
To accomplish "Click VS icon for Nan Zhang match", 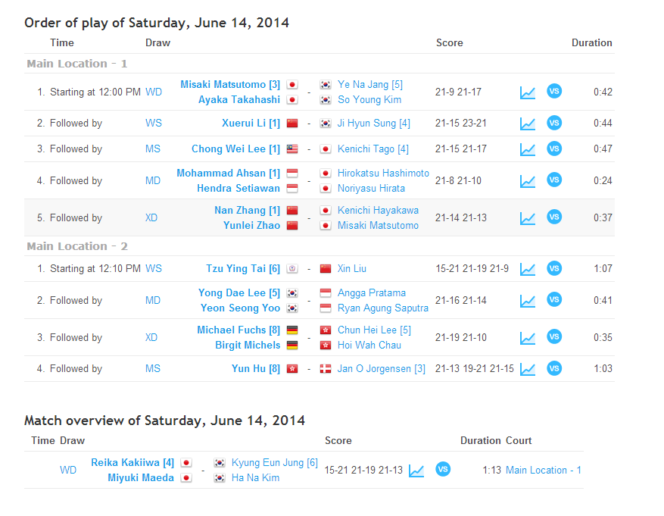I will pyautogui.click(x=554, y=217).
